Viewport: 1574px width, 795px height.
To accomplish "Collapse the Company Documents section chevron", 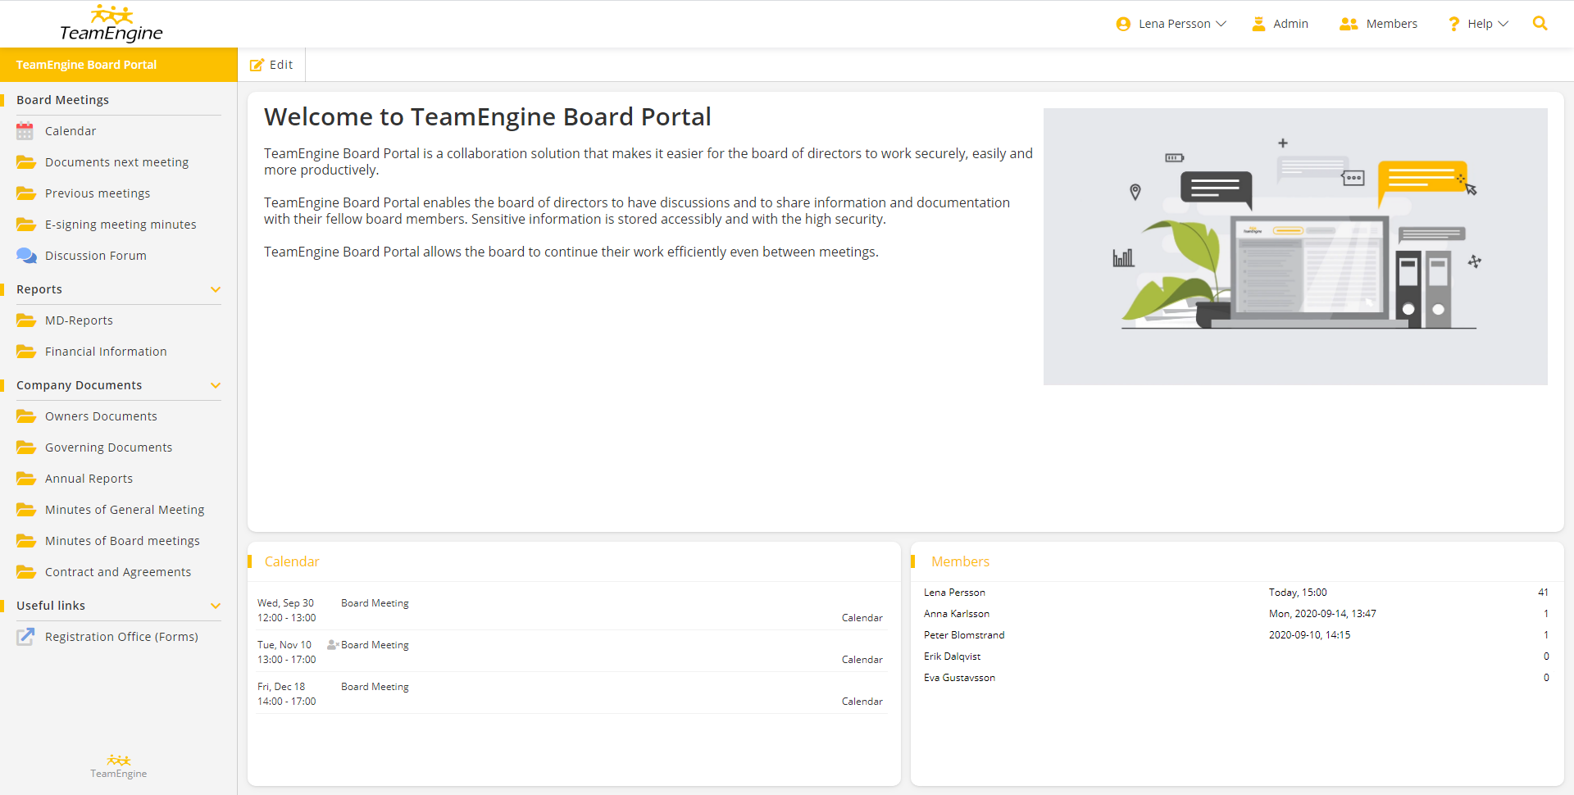I will (x=216, y=385).
